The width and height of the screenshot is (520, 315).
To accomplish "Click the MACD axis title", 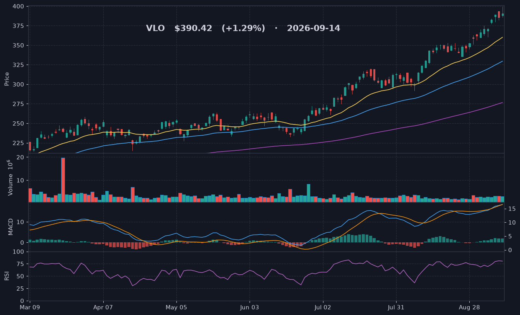I will click(10, 226).
